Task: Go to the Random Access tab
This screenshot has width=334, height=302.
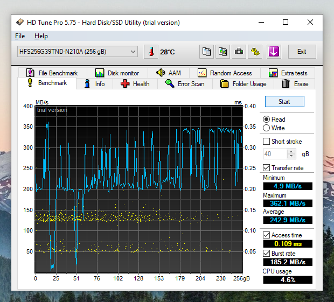Action: (x=225, y=73)
